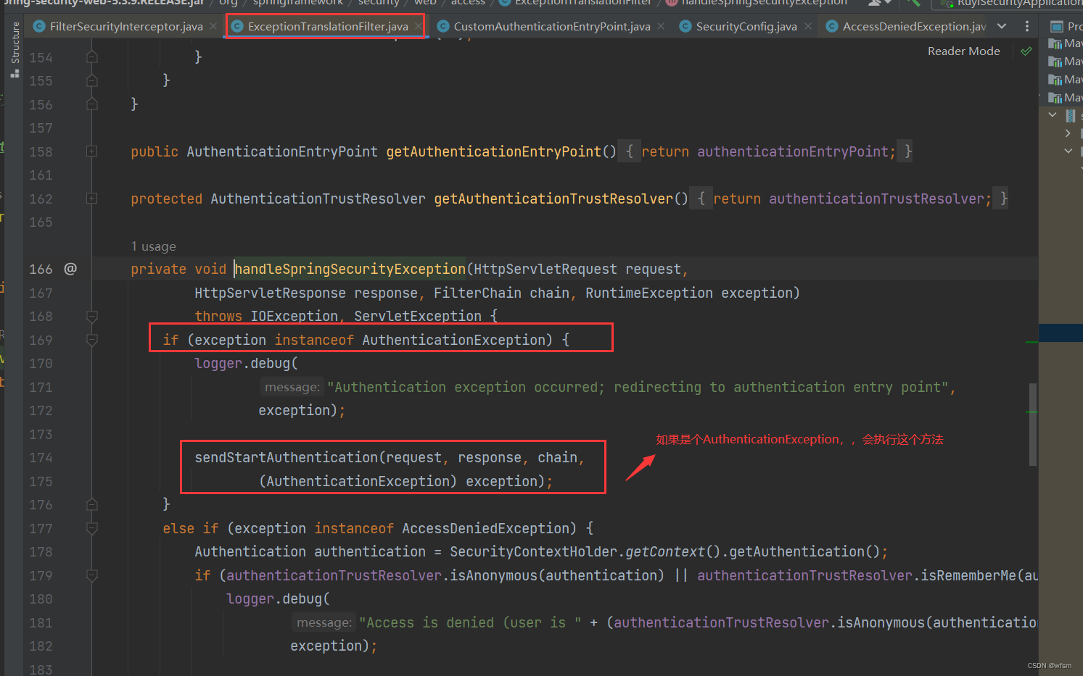This screenshot has width=1083, height=676.
Task: Open hidden tabs dropdown beside AccessDeniedException tab
Action: coord(1002,25)
